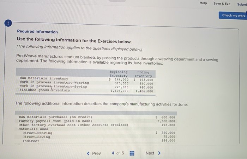Select the 'Required information' heading
The width and height of the screenshot is (247, 159).
pos(37,32)
